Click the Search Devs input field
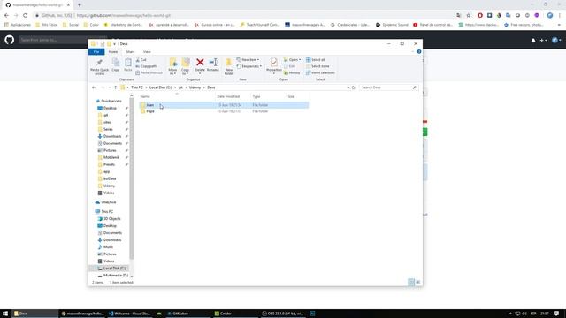The width and height of the screenshot is (566, 318). (389, 87)
